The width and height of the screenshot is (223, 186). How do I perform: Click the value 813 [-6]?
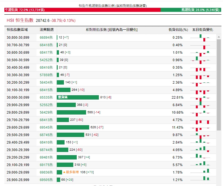(106, 97)
